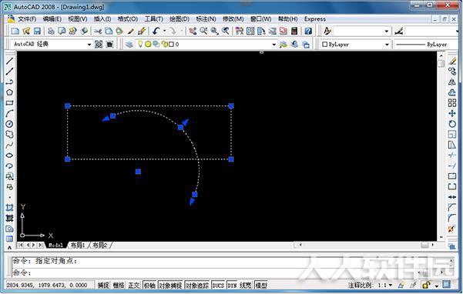Click the Mirror tool in modify toolbar
This screenshot has width=463, height=294.
pyautogui.click(x=451, y=82)
